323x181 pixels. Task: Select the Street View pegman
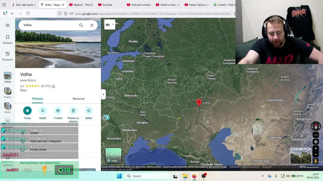316,161
